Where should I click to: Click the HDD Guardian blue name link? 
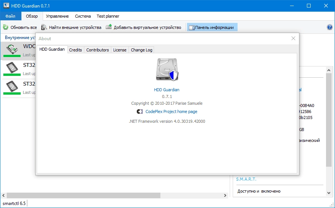click(167, 90)
